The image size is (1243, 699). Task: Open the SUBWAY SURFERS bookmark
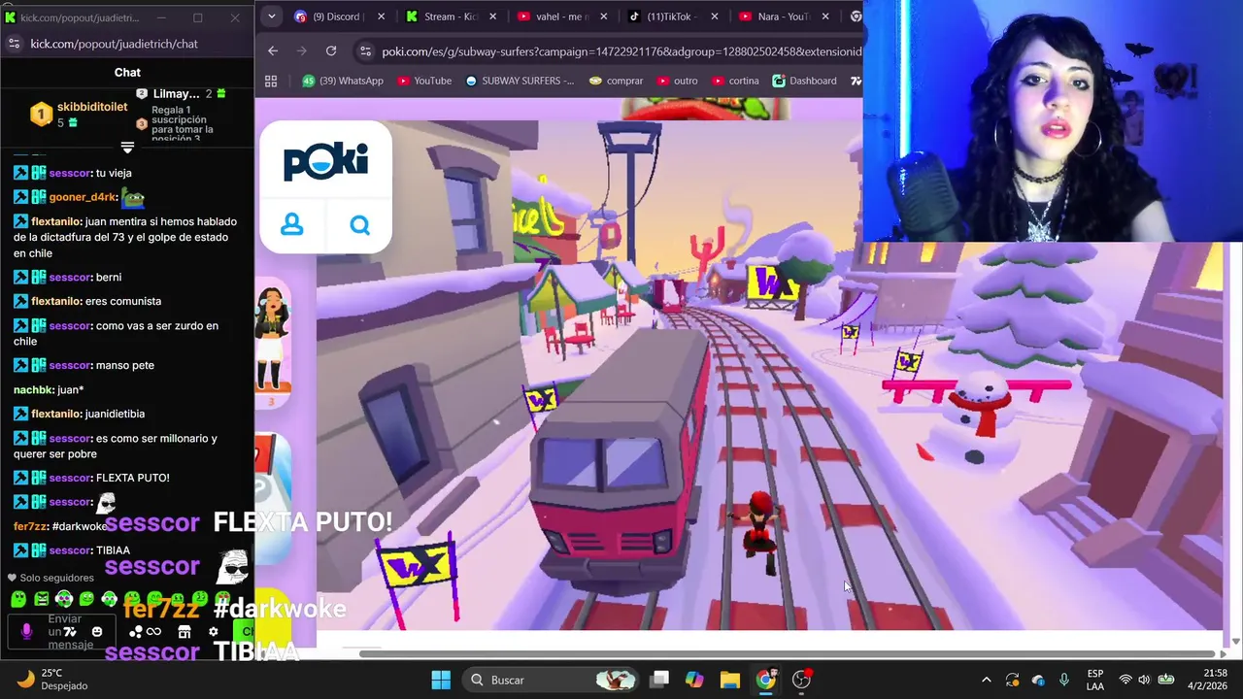tap(520, 81)
